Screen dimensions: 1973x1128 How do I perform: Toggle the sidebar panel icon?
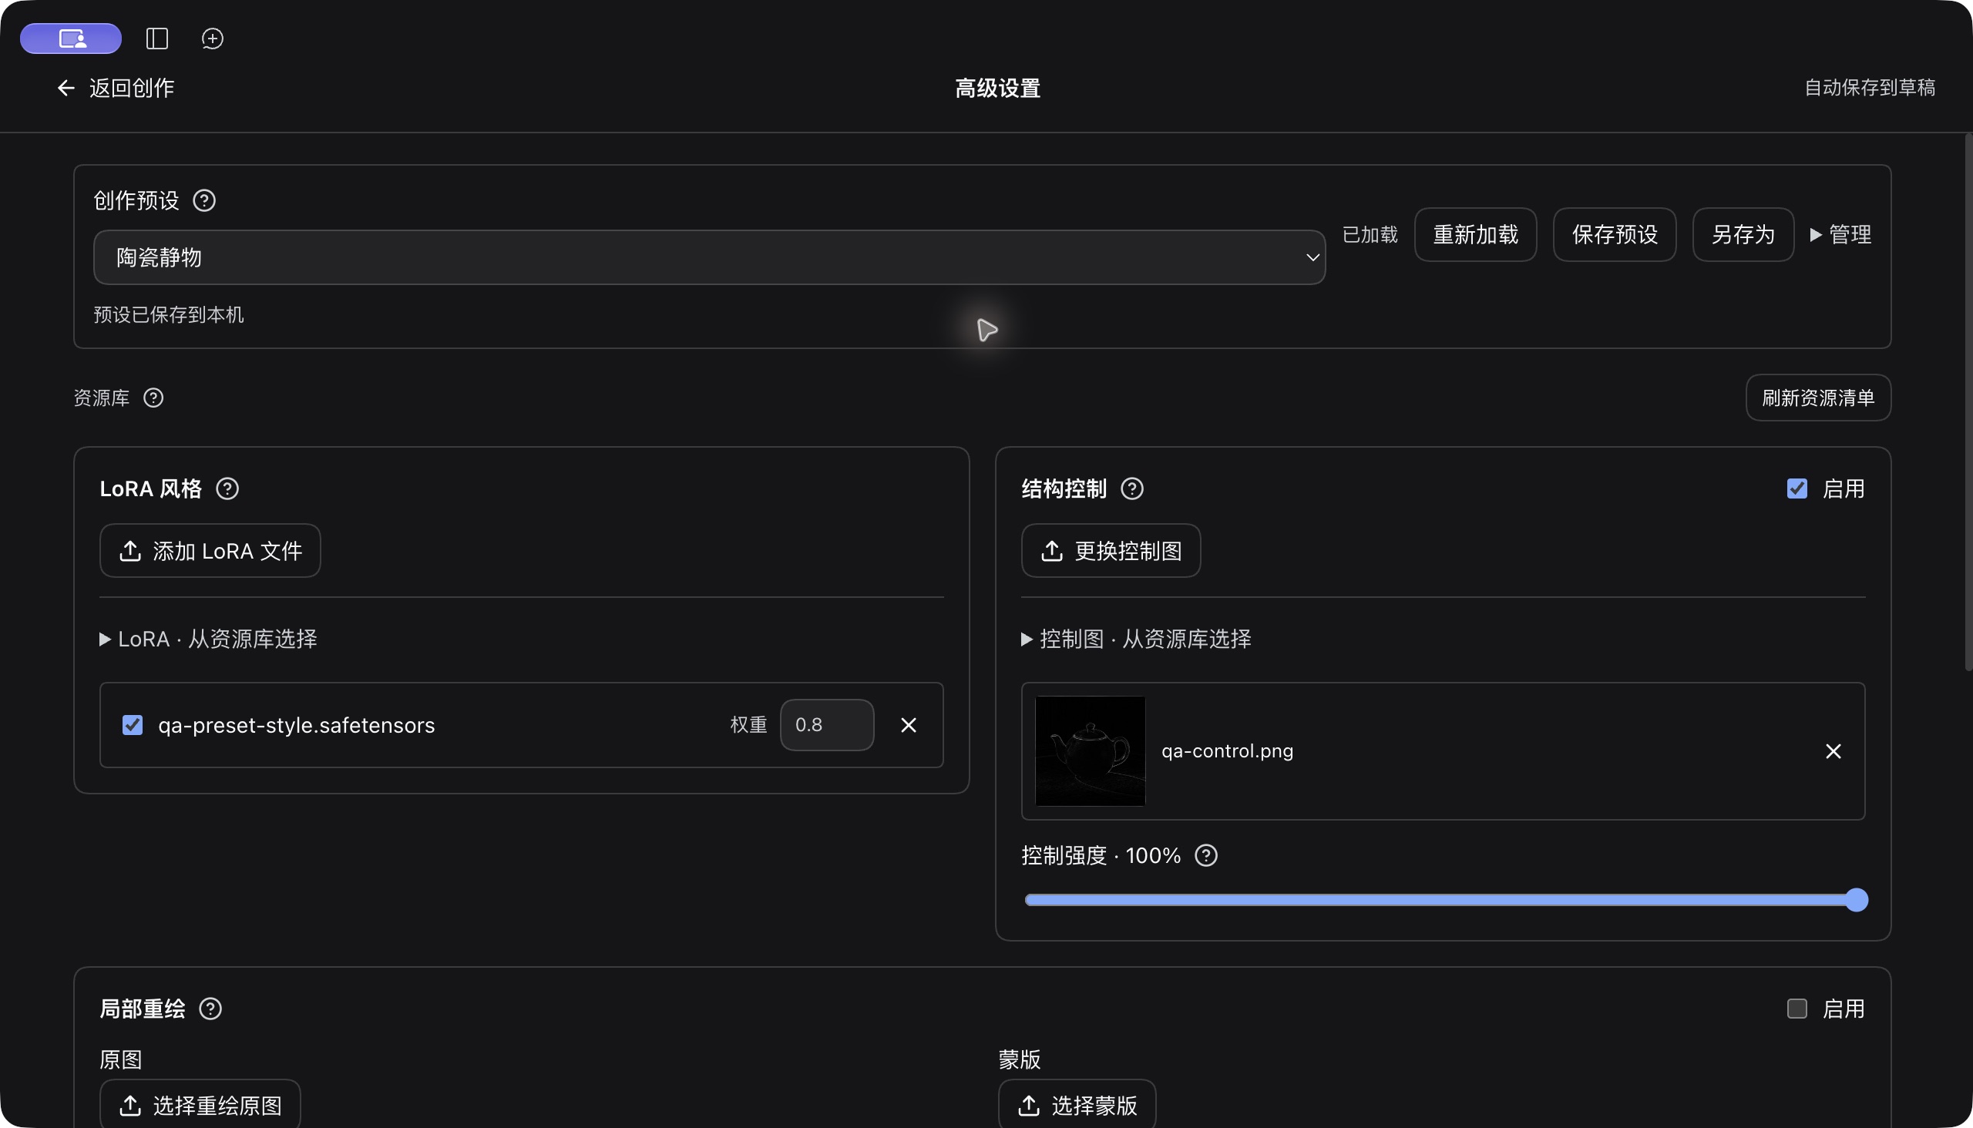click(157, 38)
